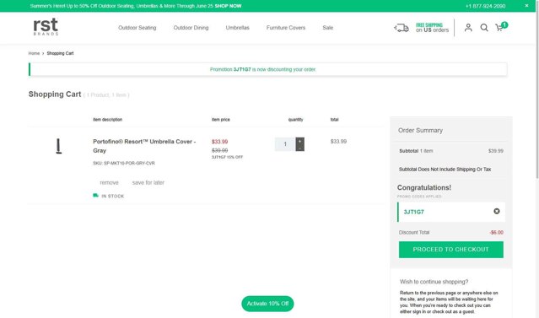
Task: Proceed to checkout
Action: click(x=450, y=249)
